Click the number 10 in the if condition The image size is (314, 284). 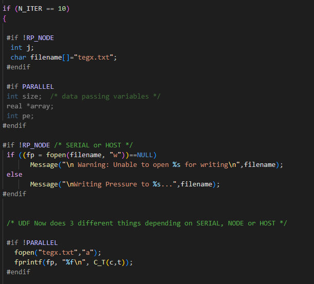pyautogui.click(x=62, y=9)
